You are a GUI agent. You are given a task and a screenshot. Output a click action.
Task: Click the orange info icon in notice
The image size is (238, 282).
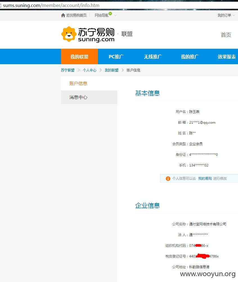(168, 178)
